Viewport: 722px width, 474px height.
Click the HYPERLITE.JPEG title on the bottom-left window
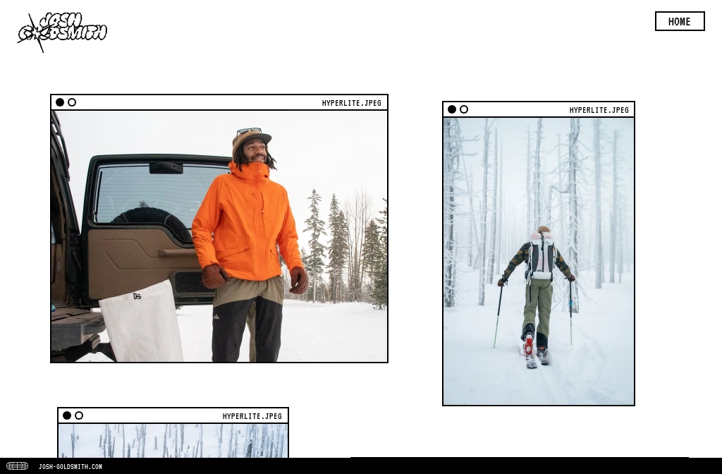tap(252, 416)
